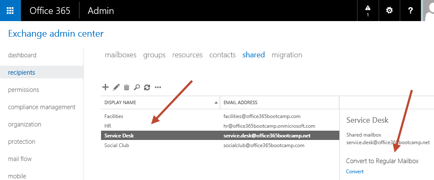The image size is (434, 180).
Task: Select the shared tab
Action: coord(254,55)
